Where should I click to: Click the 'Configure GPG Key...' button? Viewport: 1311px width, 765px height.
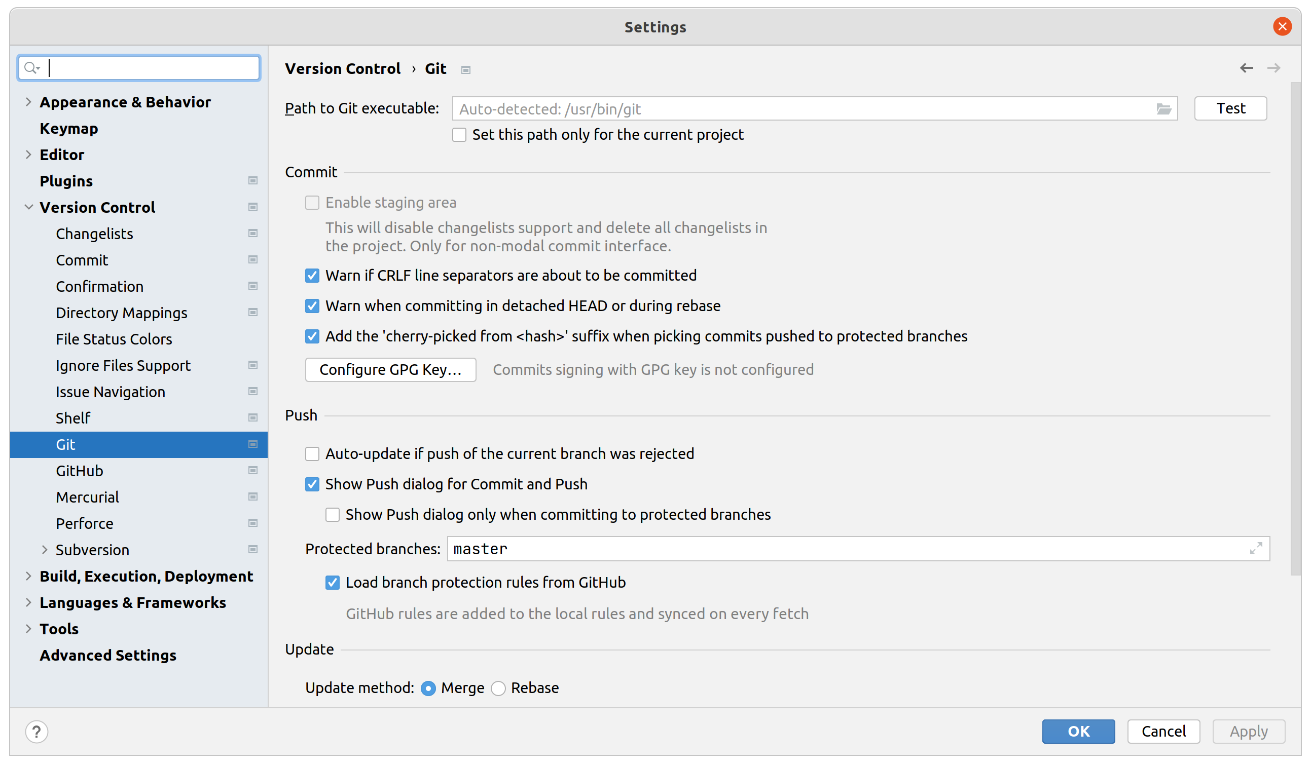(391, 369)
